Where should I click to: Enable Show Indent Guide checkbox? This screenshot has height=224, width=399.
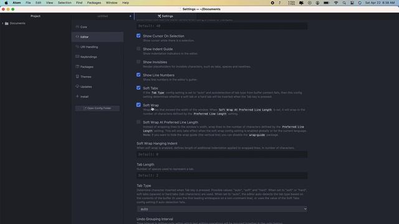pos(138,49)
